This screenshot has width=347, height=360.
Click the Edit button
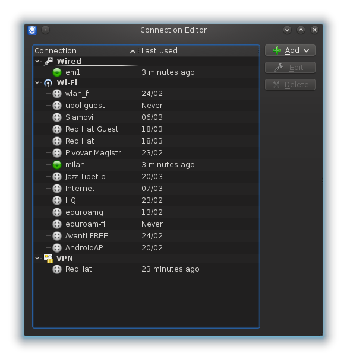tap(290, 68)
